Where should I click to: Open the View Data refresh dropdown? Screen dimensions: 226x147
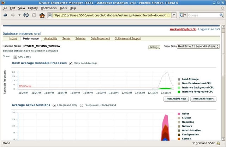198,46
